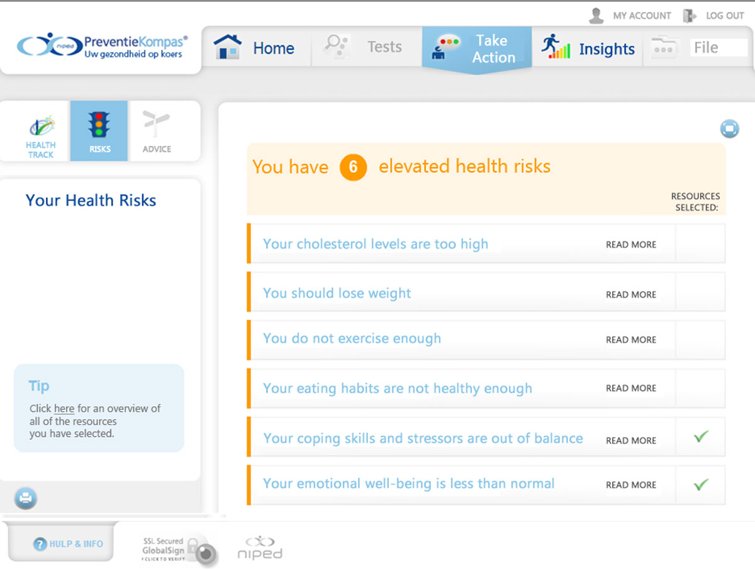Image resolution: width=755 pixels, height=571 pixels.
Task: Open My Account
Action: pyautogui.click(x=630, y=16)
